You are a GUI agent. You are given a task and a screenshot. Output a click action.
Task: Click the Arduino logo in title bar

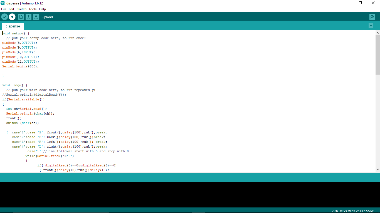(x=3, y=3)
